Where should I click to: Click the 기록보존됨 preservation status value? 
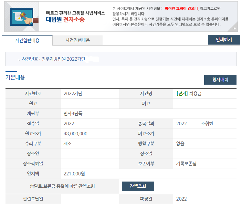point(186,164)
